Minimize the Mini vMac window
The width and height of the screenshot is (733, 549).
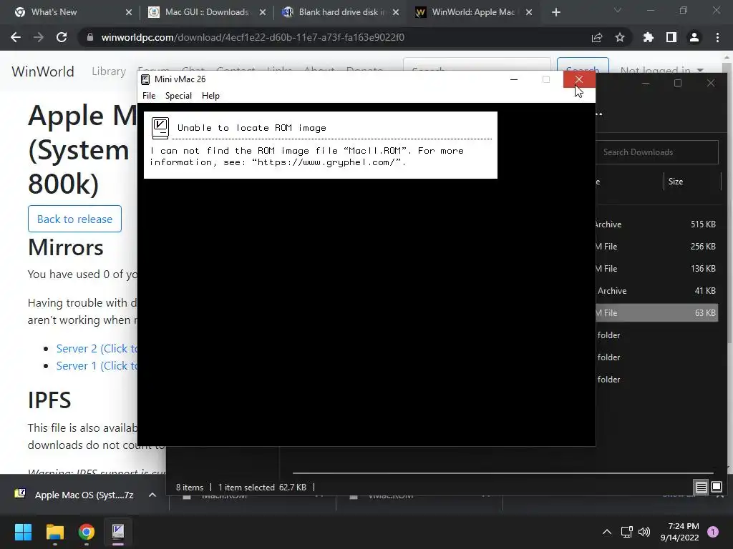point(514,79)
